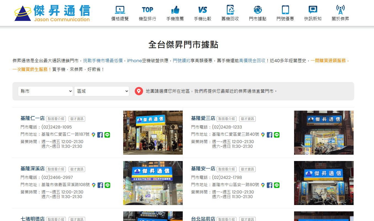The image size is (374, 221).
Task: Click the 基隆安一店 storefront photo
Action: [324, 183]
